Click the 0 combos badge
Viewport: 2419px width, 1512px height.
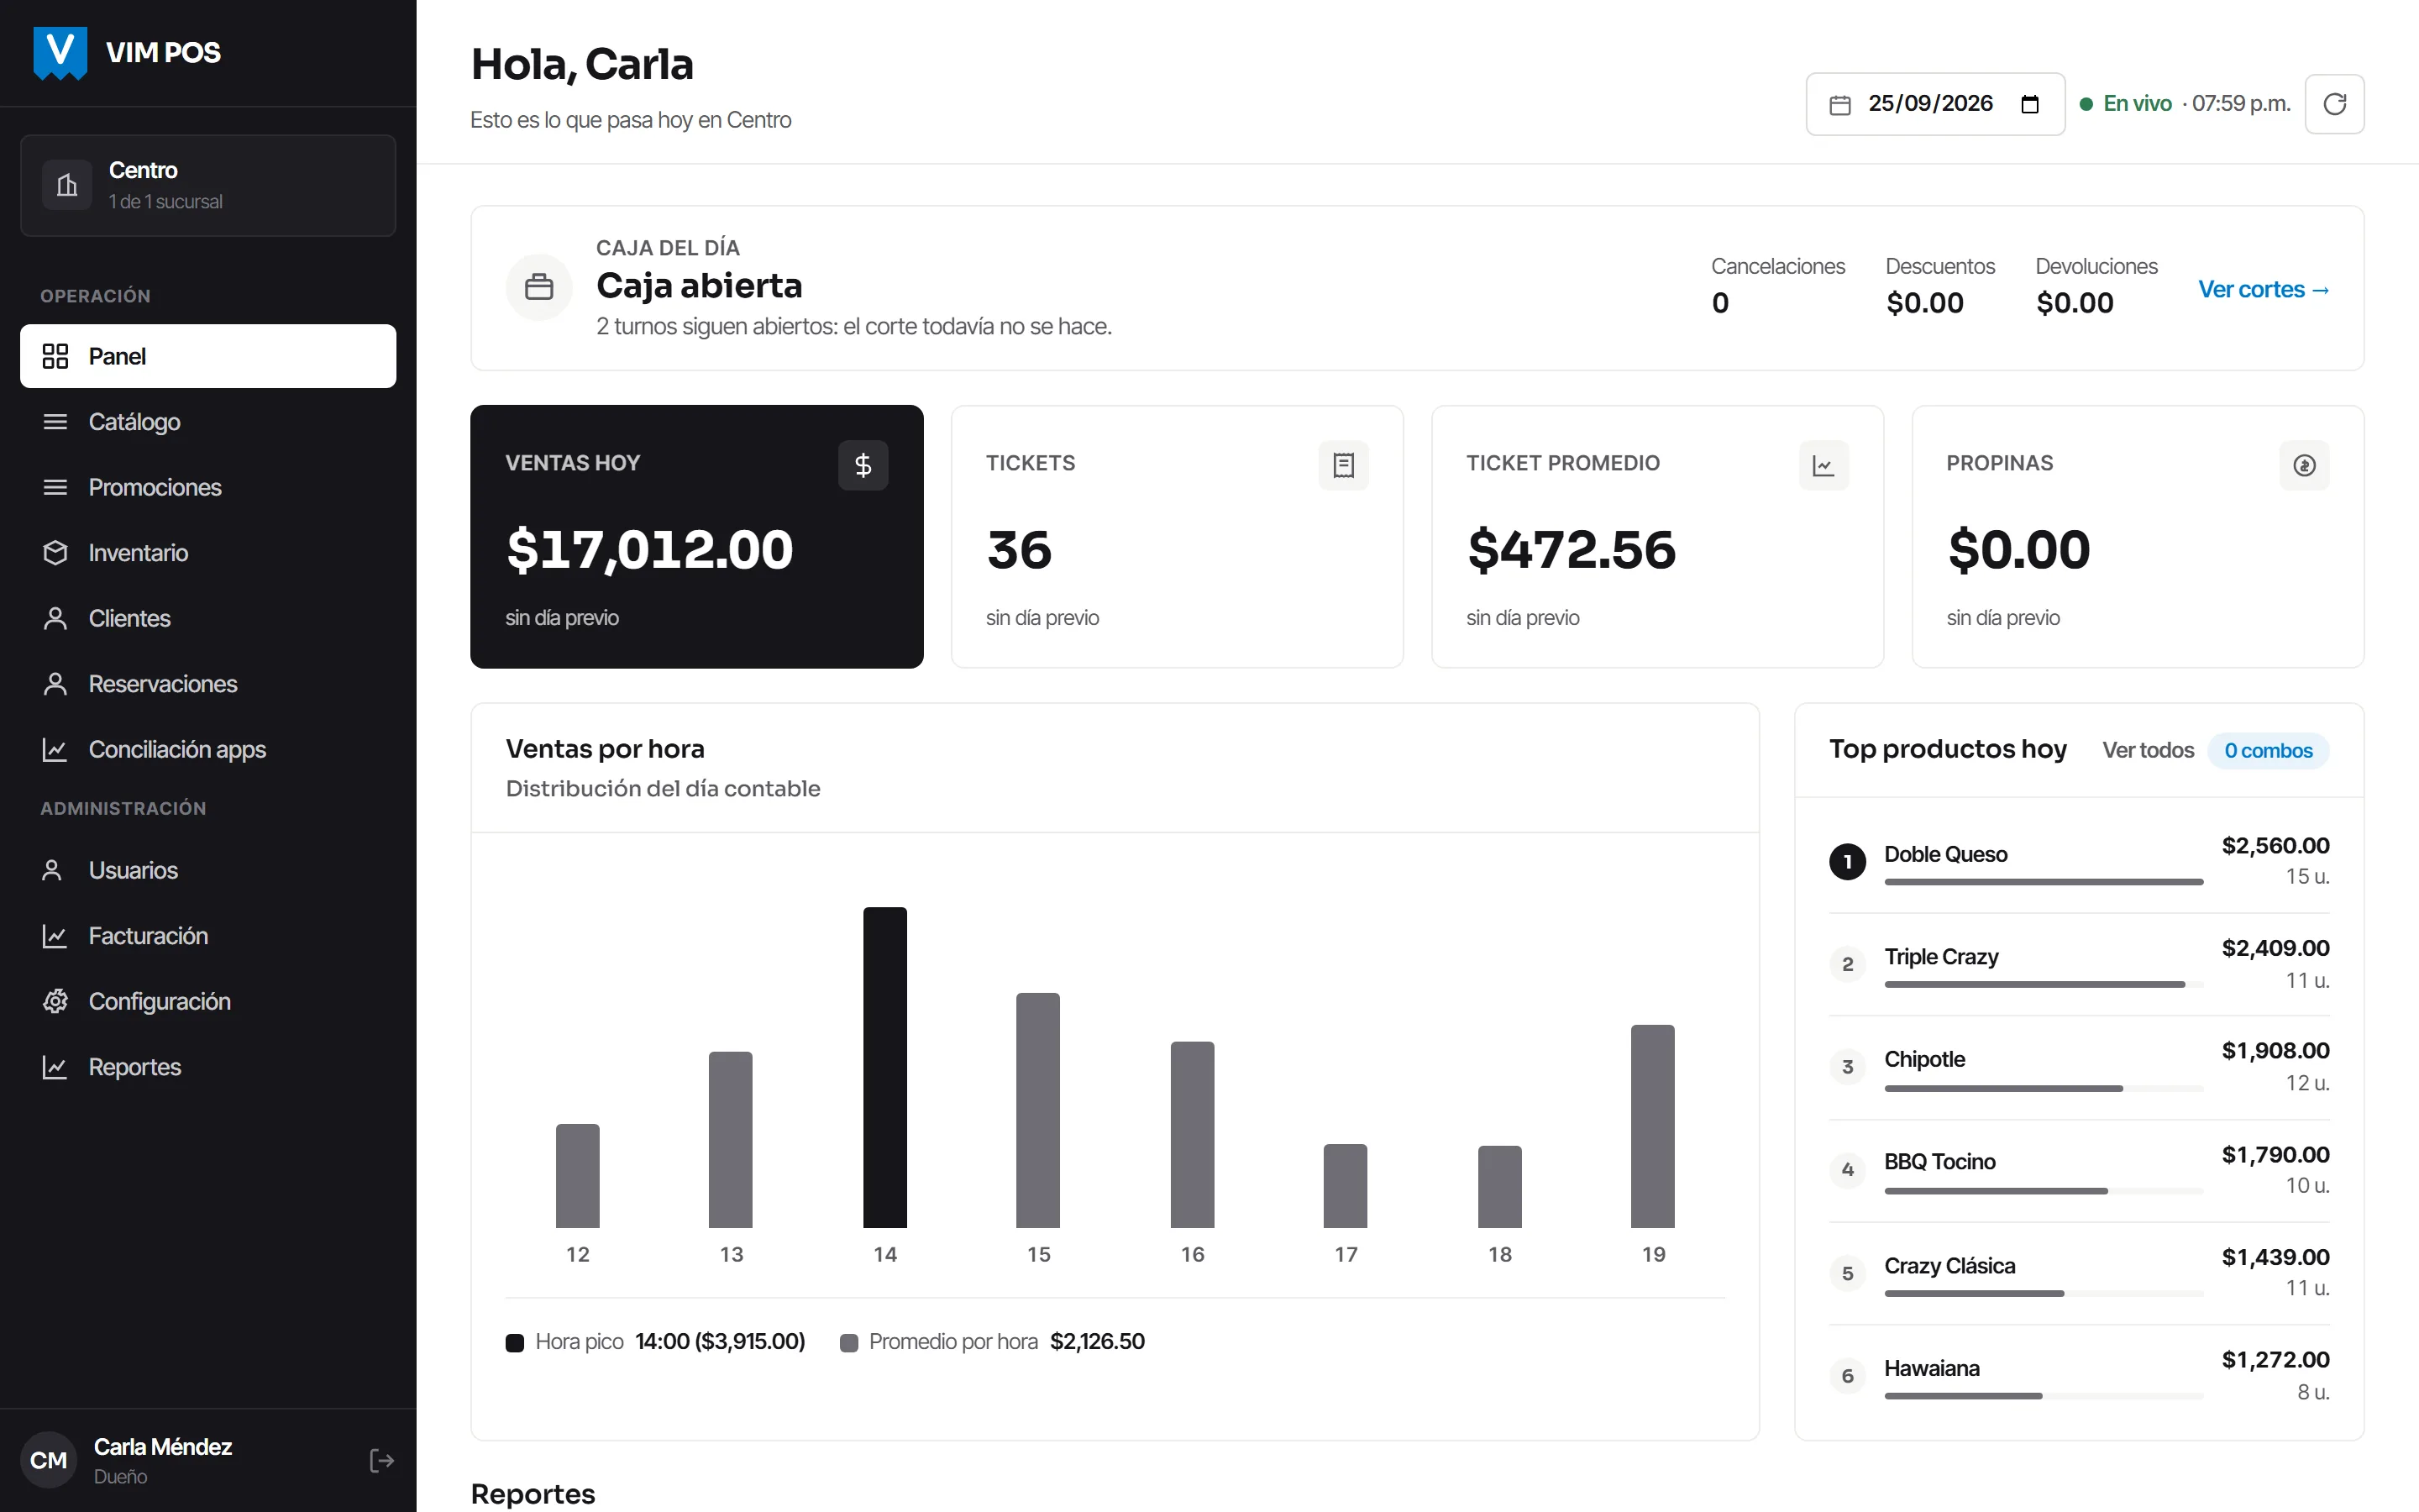[x=2268, y=750]
